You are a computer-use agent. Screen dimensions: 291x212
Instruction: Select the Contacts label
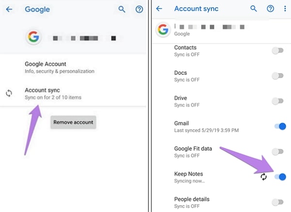[185, 47]
